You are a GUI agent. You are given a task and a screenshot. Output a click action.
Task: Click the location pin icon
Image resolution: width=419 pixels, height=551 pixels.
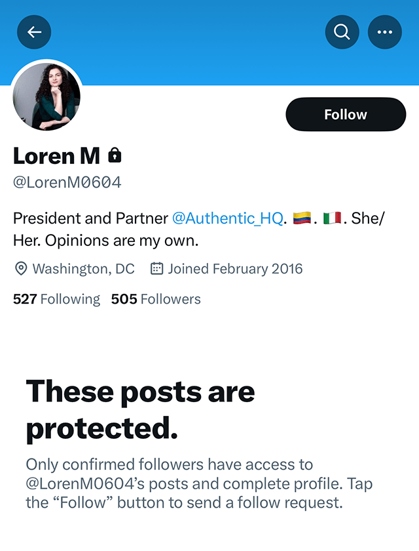coord(20,268)
